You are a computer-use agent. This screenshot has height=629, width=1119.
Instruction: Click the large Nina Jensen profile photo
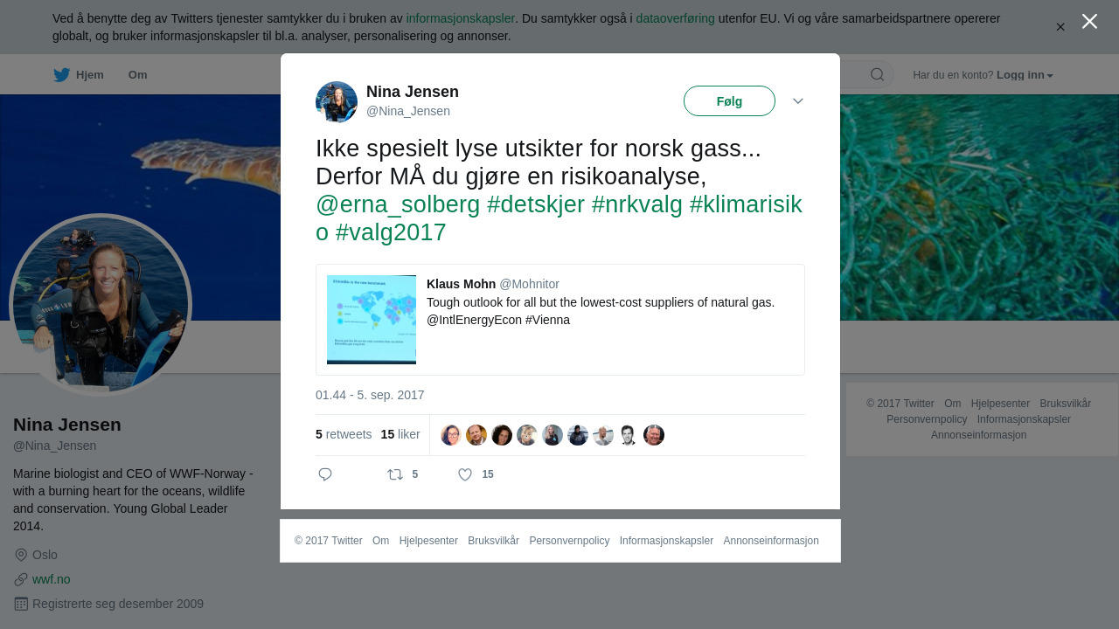tap(101, 306)
